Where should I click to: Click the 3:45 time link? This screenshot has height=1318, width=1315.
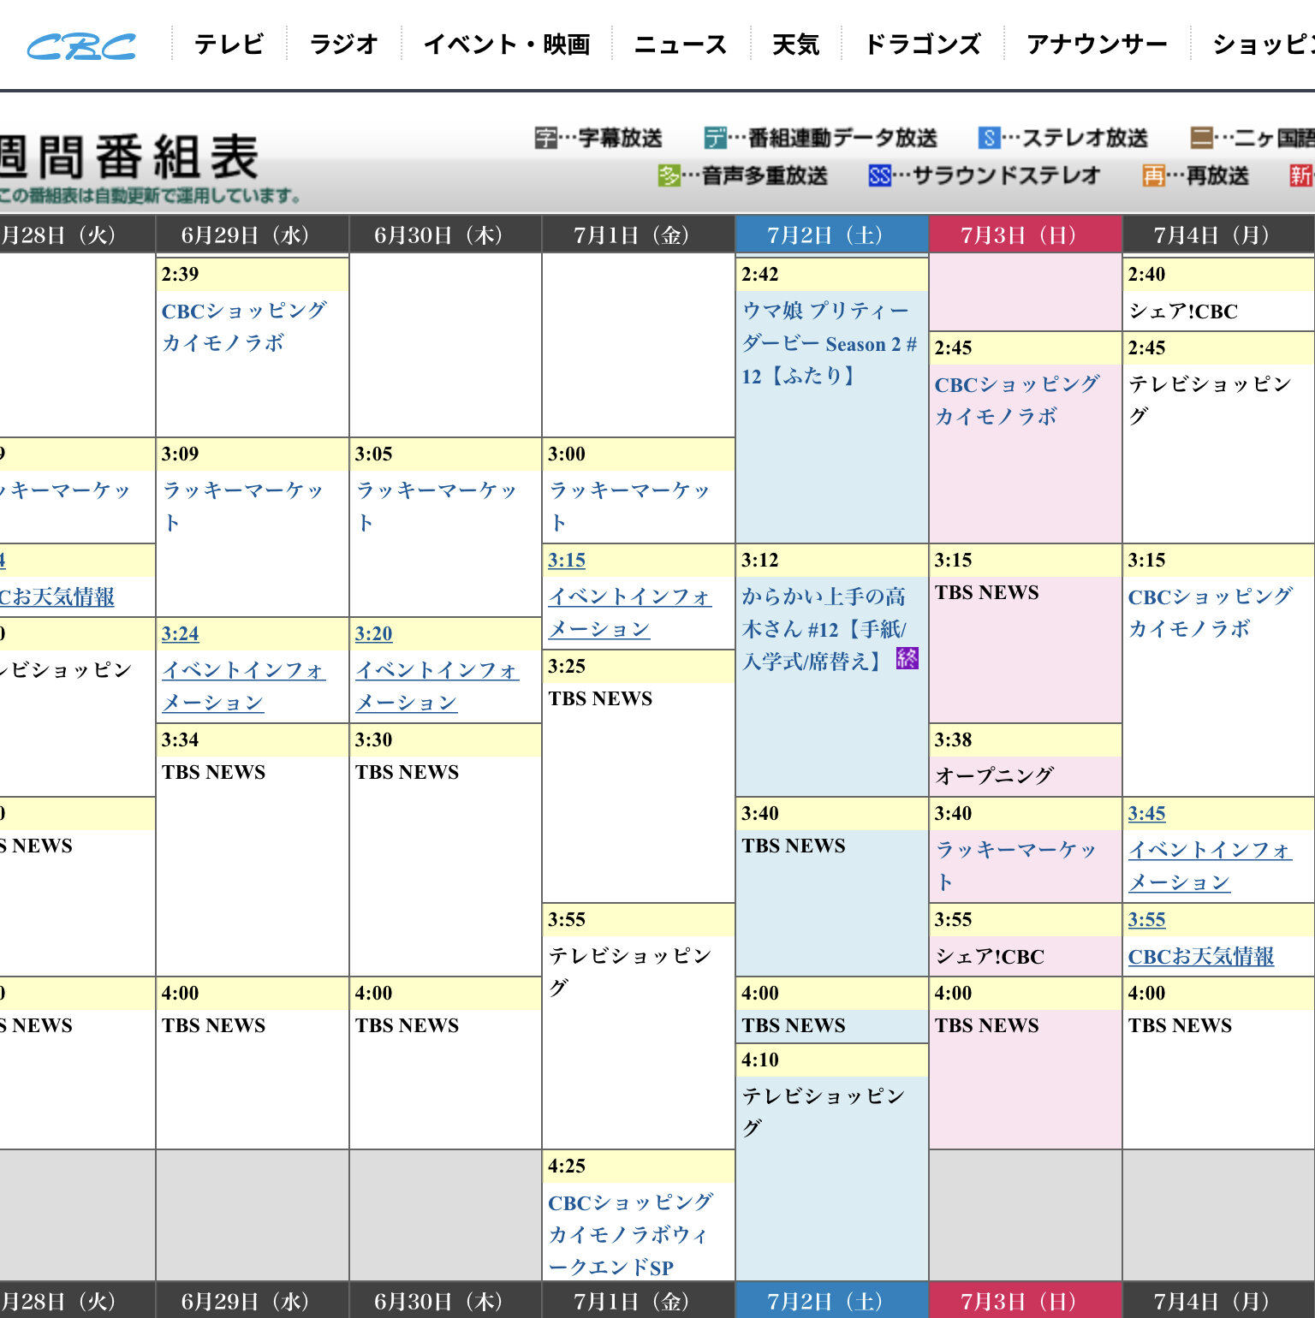1146,814
